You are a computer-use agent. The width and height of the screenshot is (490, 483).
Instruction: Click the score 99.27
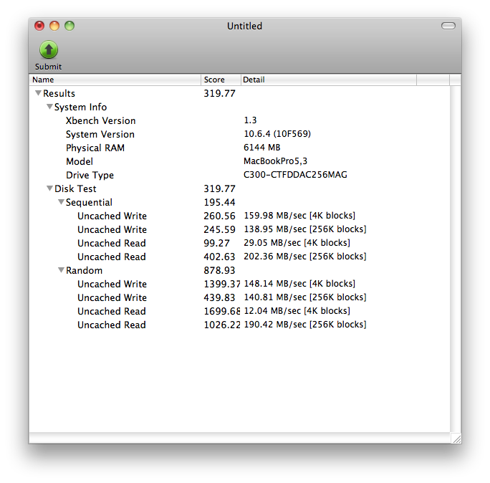(216, 243)
